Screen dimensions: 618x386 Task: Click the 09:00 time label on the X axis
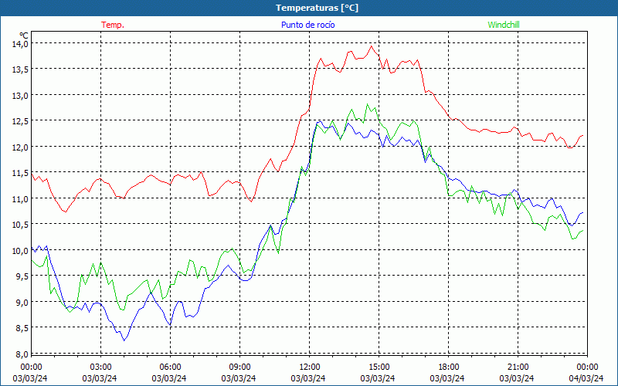point(239,367)
